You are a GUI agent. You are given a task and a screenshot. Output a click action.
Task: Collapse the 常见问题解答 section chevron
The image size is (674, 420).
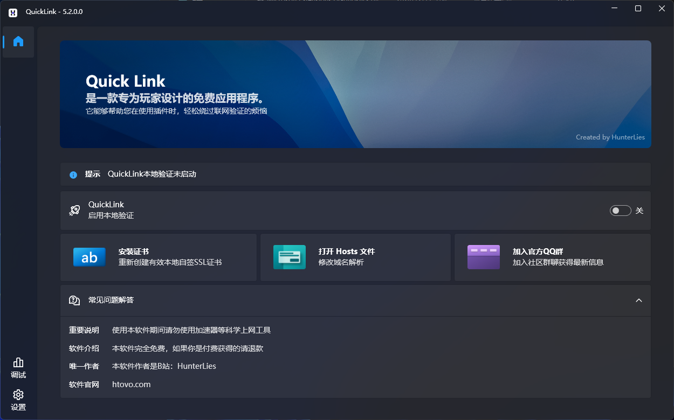tap(638, 300)
